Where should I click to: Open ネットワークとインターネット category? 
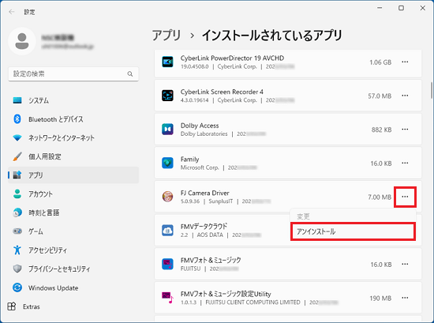(x=73, y=138)
